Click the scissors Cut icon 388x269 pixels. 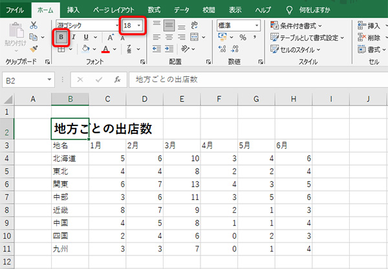[34, 25]
